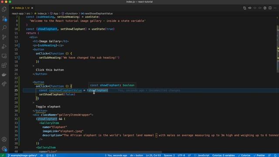The width and height of the screenshot is (279, 157).
Task: Open the Run and Debug view
Action: click(4, 47)
